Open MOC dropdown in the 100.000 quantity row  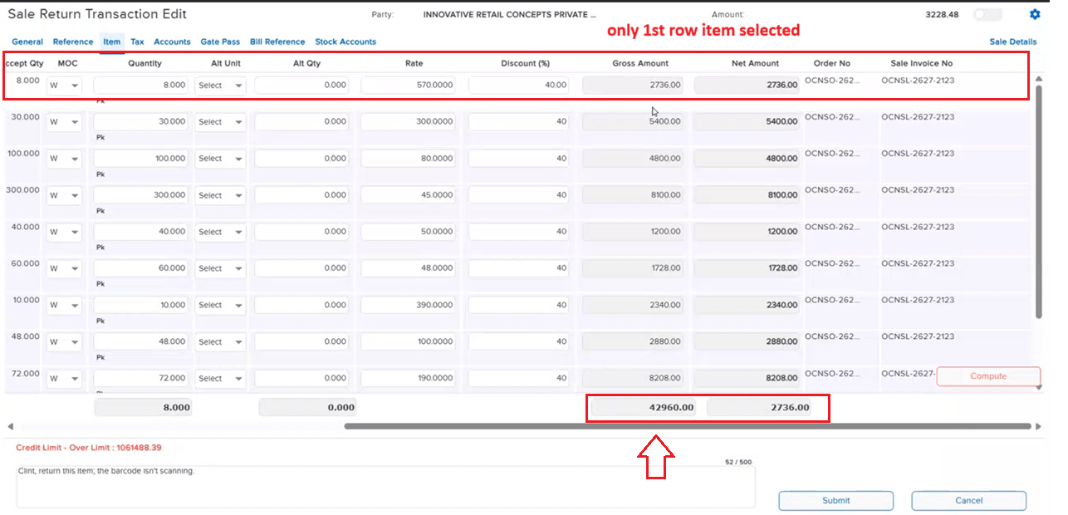(64, 159)
